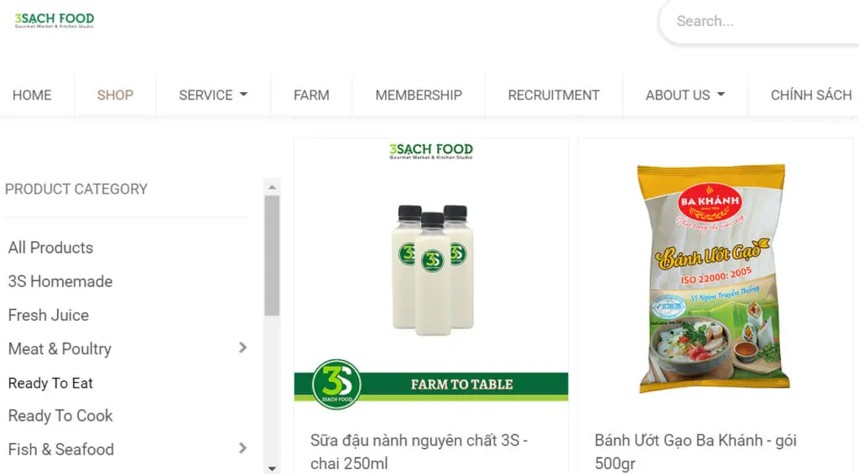
Task: Choose the Ready To Eat category
Action: 50,384
